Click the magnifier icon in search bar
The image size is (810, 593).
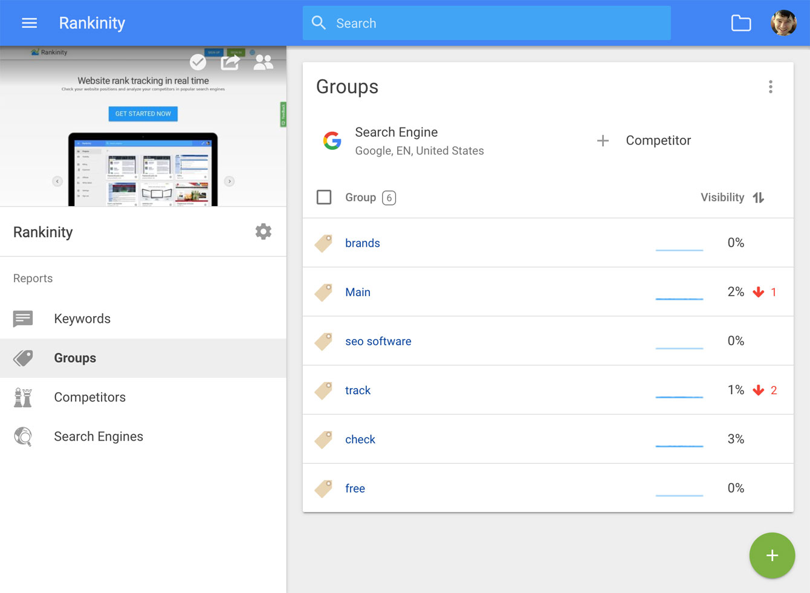319,23
